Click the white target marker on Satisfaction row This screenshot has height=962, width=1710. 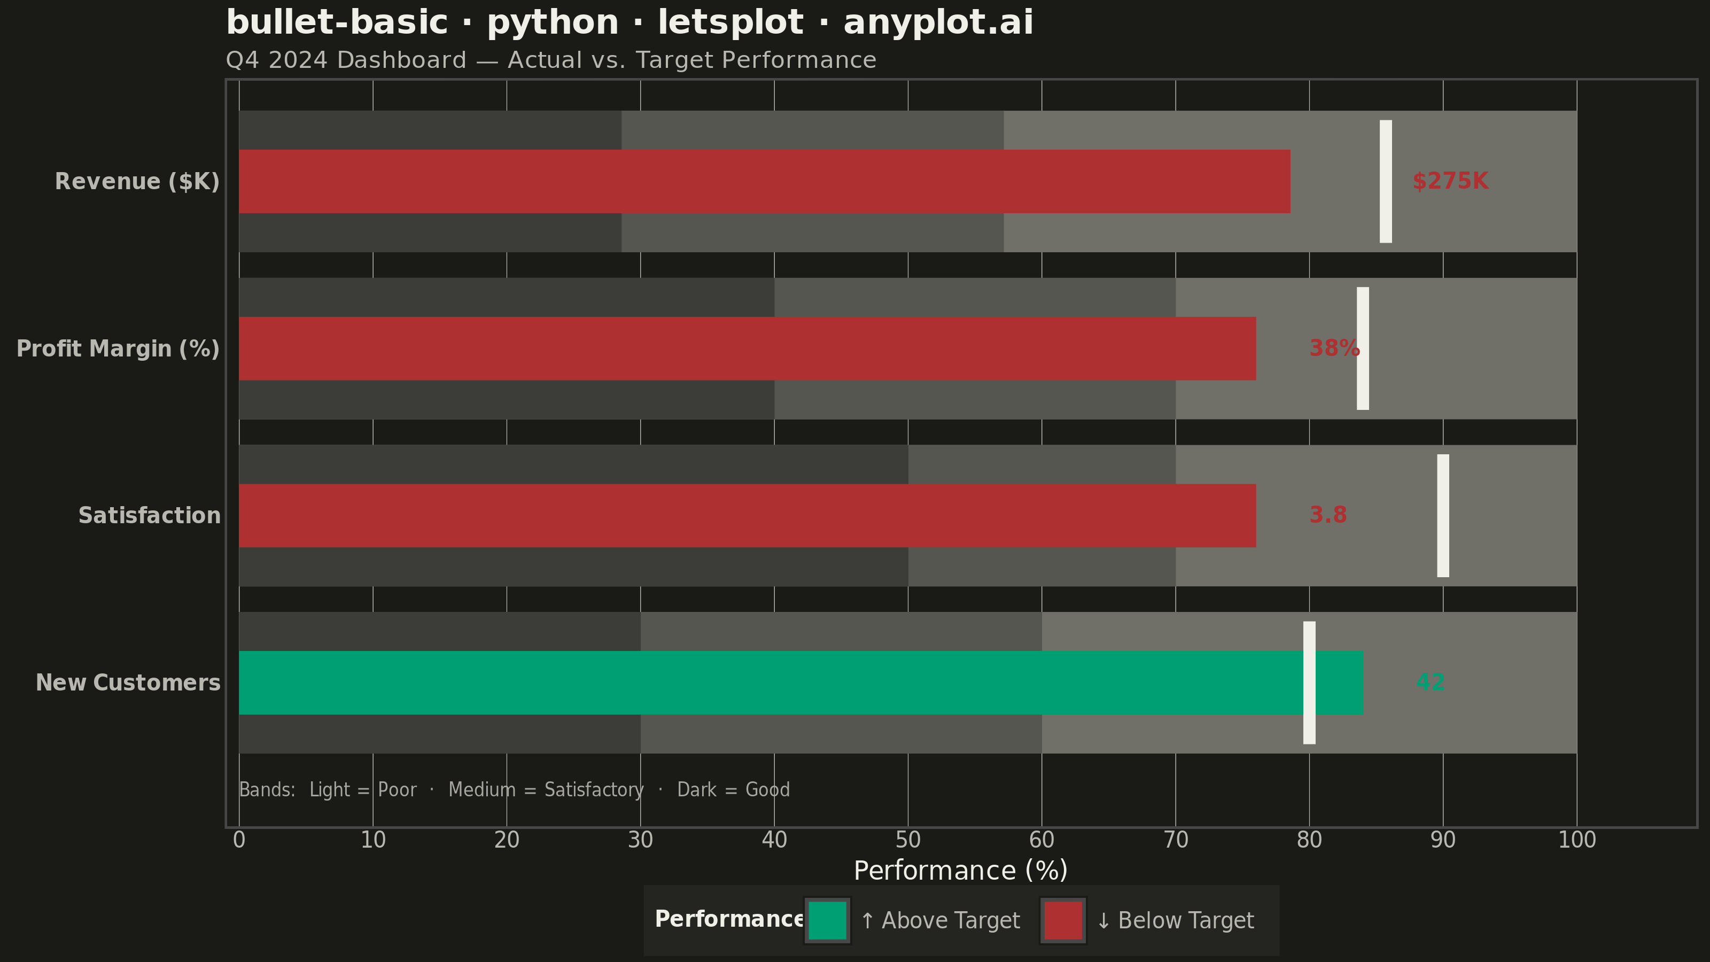1443,516
